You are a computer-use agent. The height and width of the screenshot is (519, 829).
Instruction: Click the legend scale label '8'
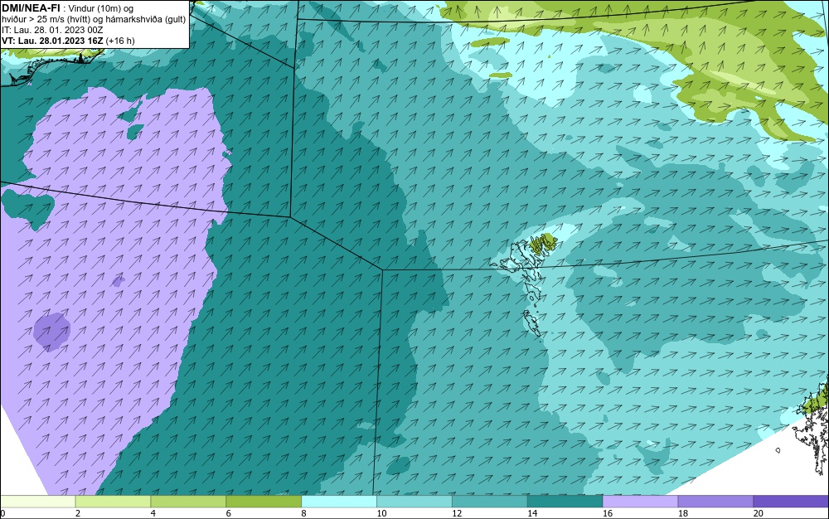click(303, 513)
